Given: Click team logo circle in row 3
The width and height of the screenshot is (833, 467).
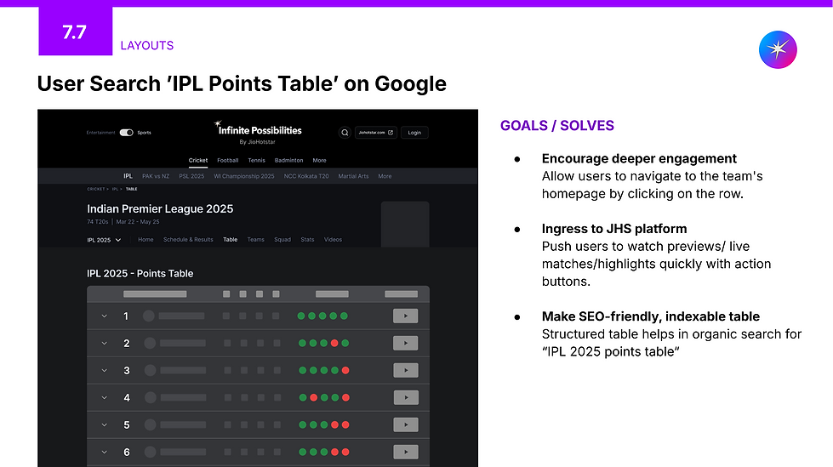Looking at the screenshot, I should pyautogui.click(x=151, y=370).
